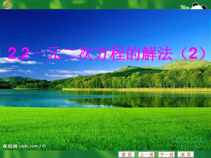
Task: Open the nipic.com watermark link
Action: (x=32, y=146)
